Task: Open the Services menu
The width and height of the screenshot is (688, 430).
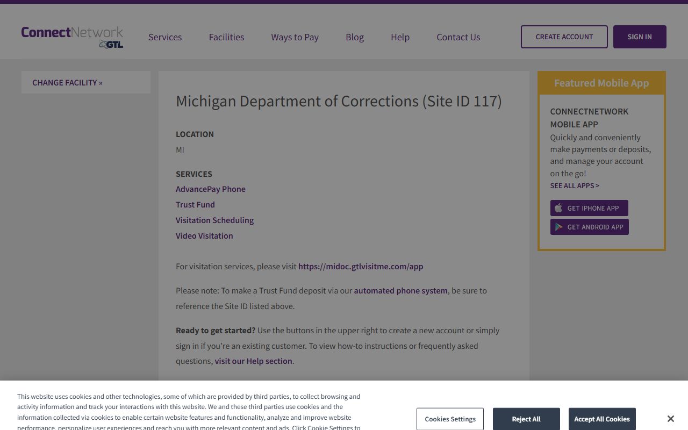Action: click(x=165, y=37)
